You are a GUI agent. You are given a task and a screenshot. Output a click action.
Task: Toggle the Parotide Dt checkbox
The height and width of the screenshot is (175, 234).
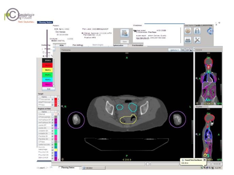point(53,136)
